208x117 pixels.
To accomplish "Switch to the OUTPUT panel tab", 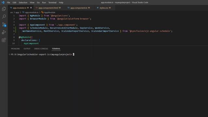I will click(27, 49).
